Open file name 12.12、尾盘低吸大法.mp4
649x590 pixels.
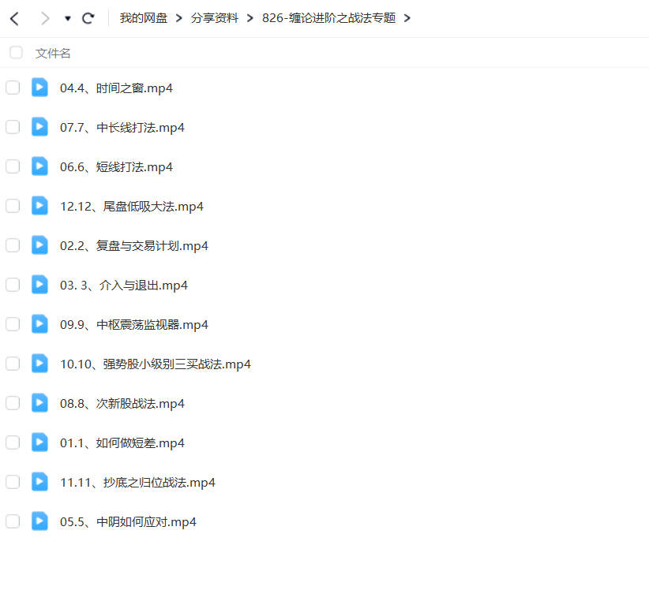[x=132, y=207]
